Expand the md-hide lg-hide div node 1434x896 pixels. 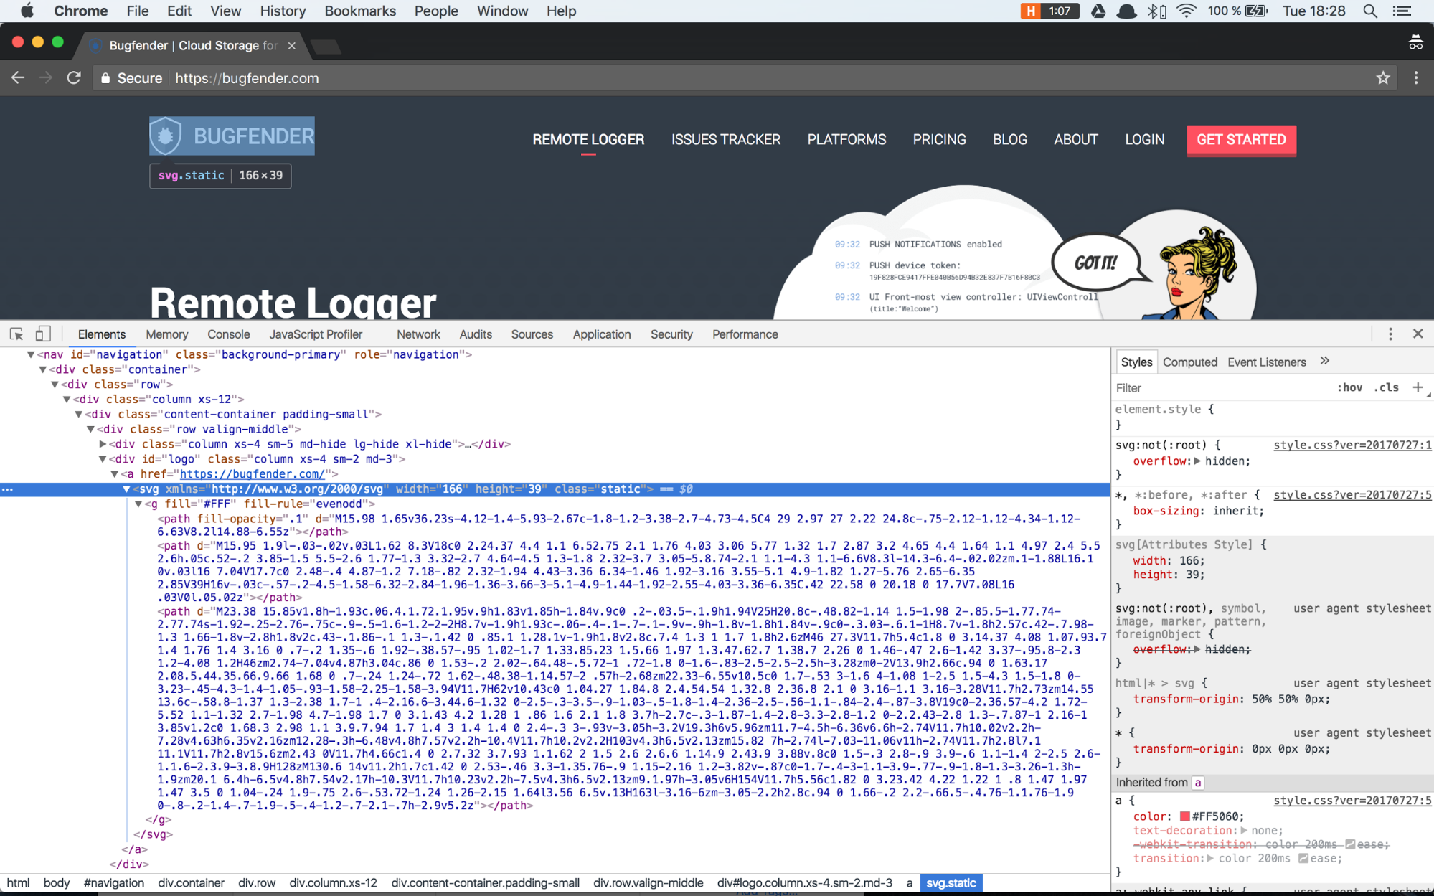point(103,444)
